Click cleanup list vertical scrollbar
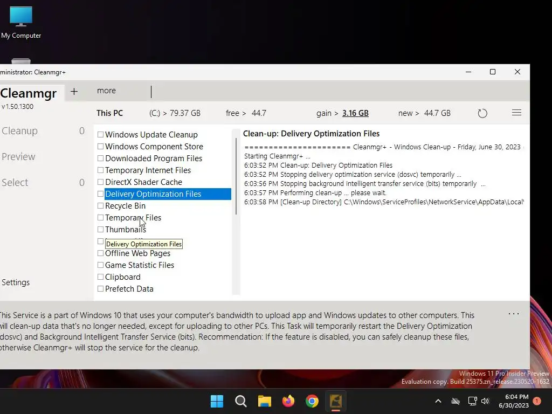 (x=236, y=176)
